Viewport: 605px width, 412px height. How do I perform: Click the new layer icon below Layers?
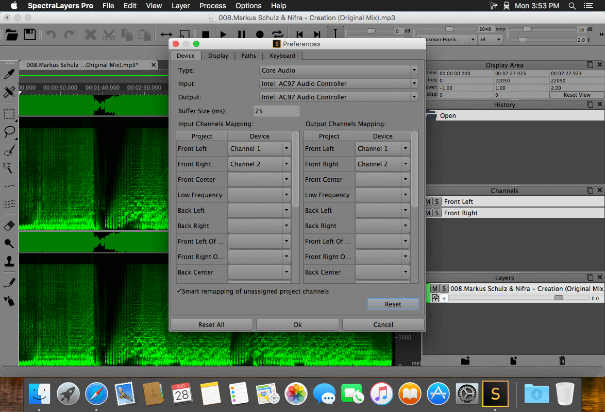click(514, 360)
